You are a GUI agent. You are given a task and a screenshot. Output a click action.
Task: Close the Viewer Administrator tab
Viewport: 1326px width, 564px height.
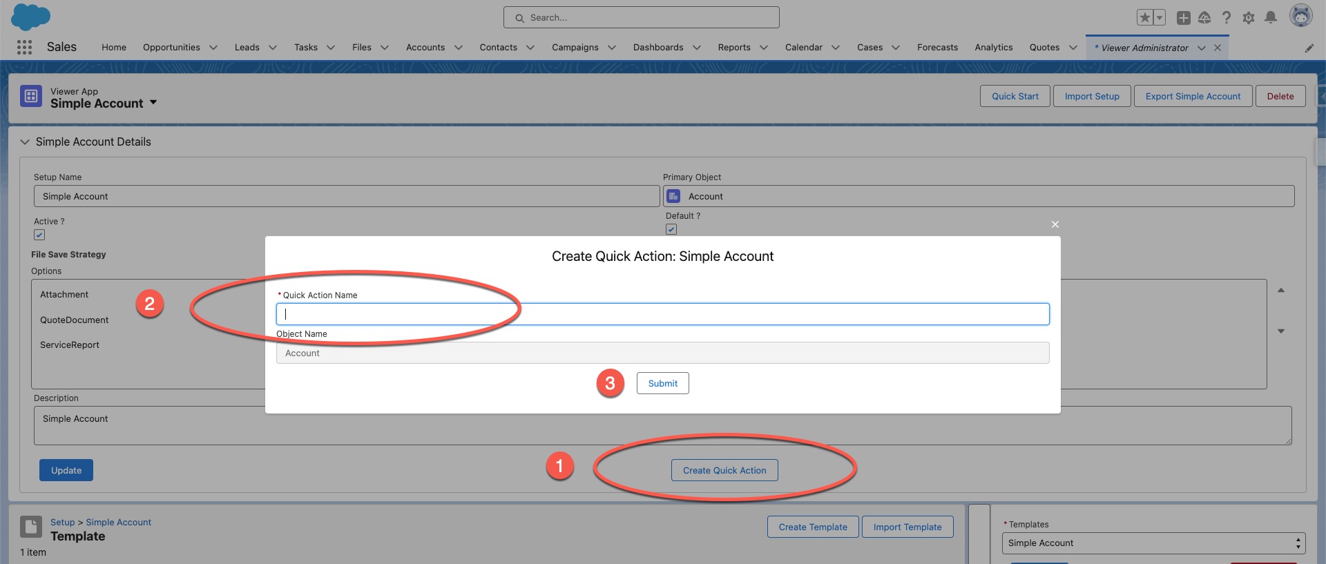point(1218,48)
